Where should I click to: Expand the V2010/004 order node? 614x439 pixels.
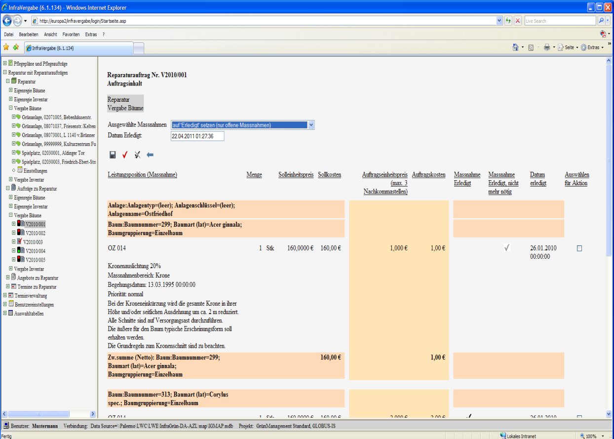coord(14,251)
